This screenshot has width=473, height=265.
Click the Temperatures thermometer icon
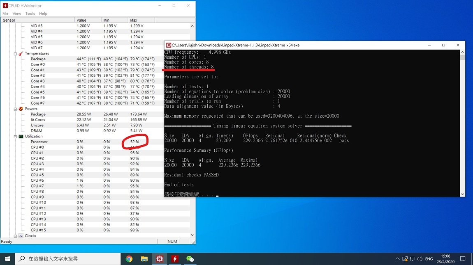coord(21,54)
